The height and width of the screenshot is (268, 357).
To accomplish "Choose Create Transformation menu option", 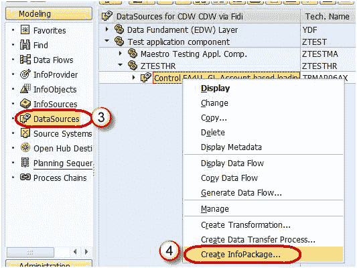I will (x=245, y=224).
